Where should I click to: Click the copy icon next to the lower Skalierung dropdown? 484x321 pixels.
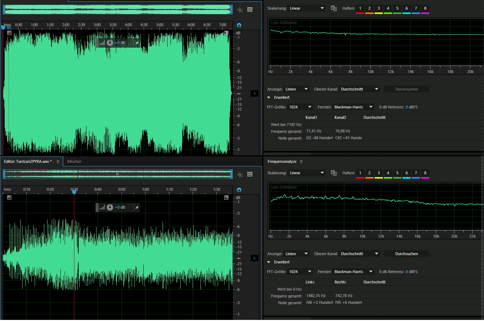point(334,173)
